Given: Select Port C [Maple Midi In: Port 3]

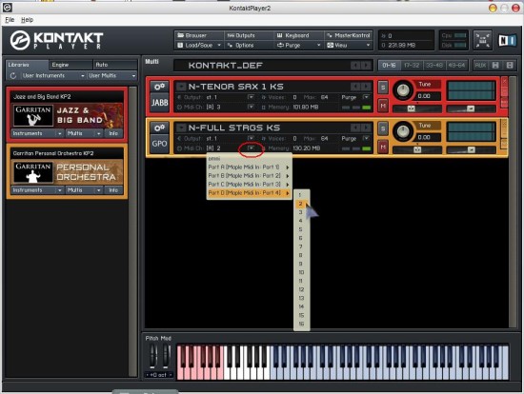Looking at the screenshot, I should coord(249,185).
